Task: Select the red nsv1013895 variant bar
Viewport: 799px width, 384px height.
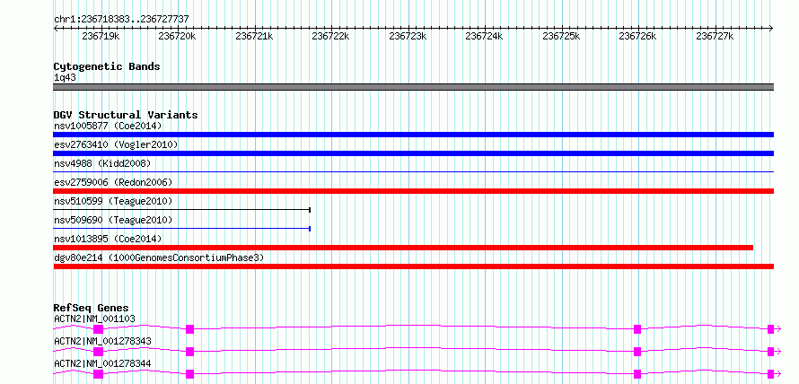Action: point(403,248)
